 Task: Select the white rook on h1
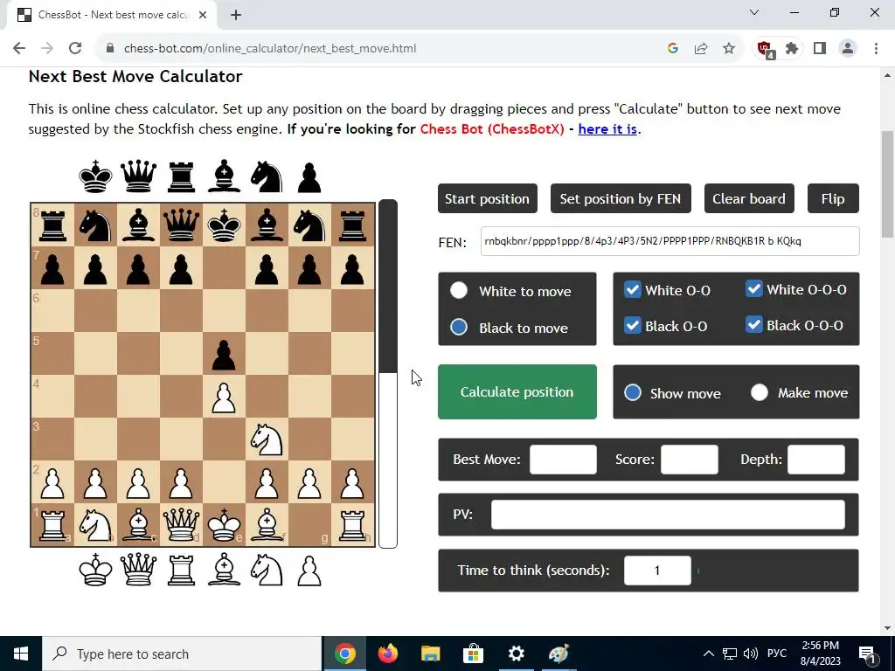[x=352, y=525]
